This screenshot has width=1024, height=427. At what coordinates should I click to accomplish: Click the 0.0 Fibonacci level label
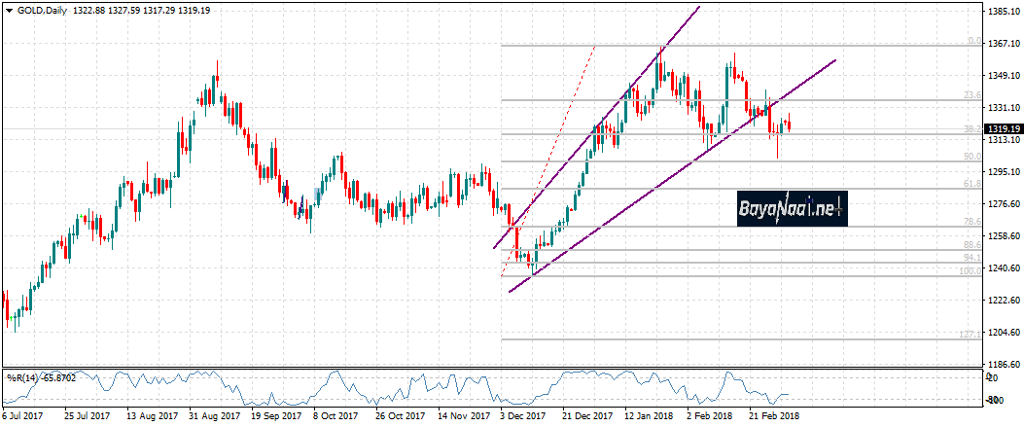pyautogui.click(x=971, y=41)
